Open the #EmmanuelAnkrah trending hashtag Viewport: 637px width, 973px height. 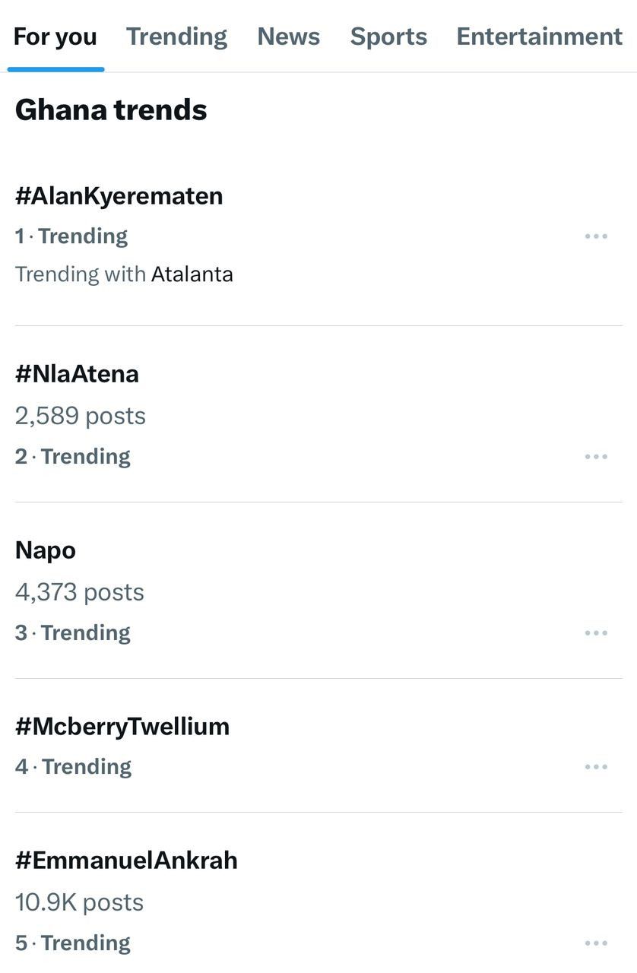126,860
